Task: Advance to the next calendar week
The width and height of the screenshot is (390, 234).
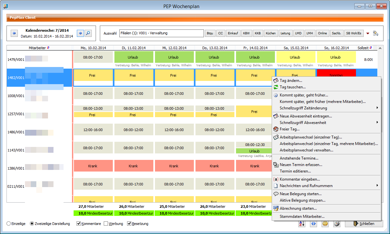Action: pyautogui.click(x=80, y=33)
